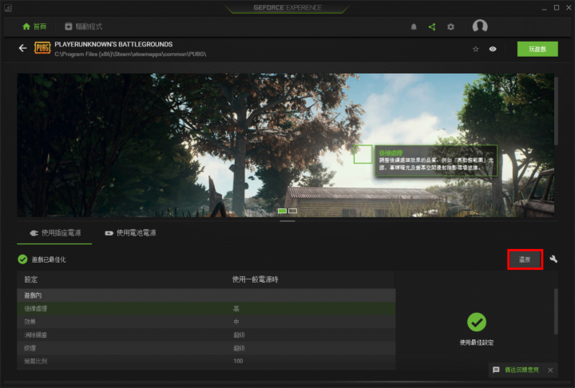Click the PUBG game logo icon

(x=42, y=48)
